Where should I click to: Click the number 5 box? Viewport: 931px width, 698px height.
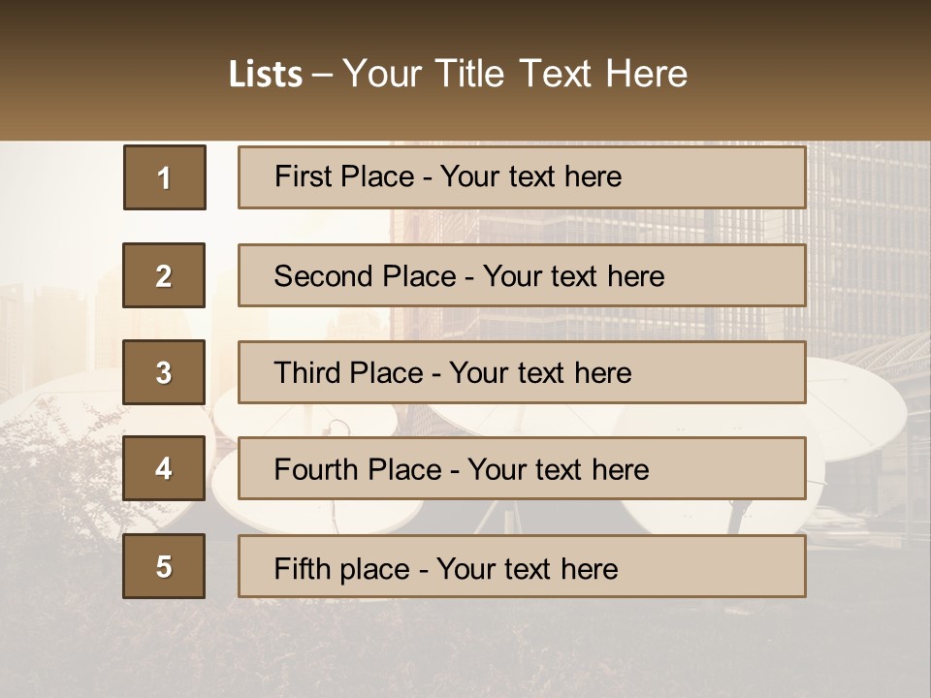point(164,566)
